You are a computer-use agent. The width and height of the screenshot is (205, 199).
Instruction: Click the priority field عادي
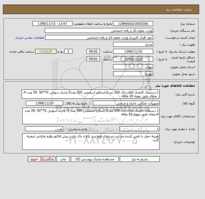(133, 44)
